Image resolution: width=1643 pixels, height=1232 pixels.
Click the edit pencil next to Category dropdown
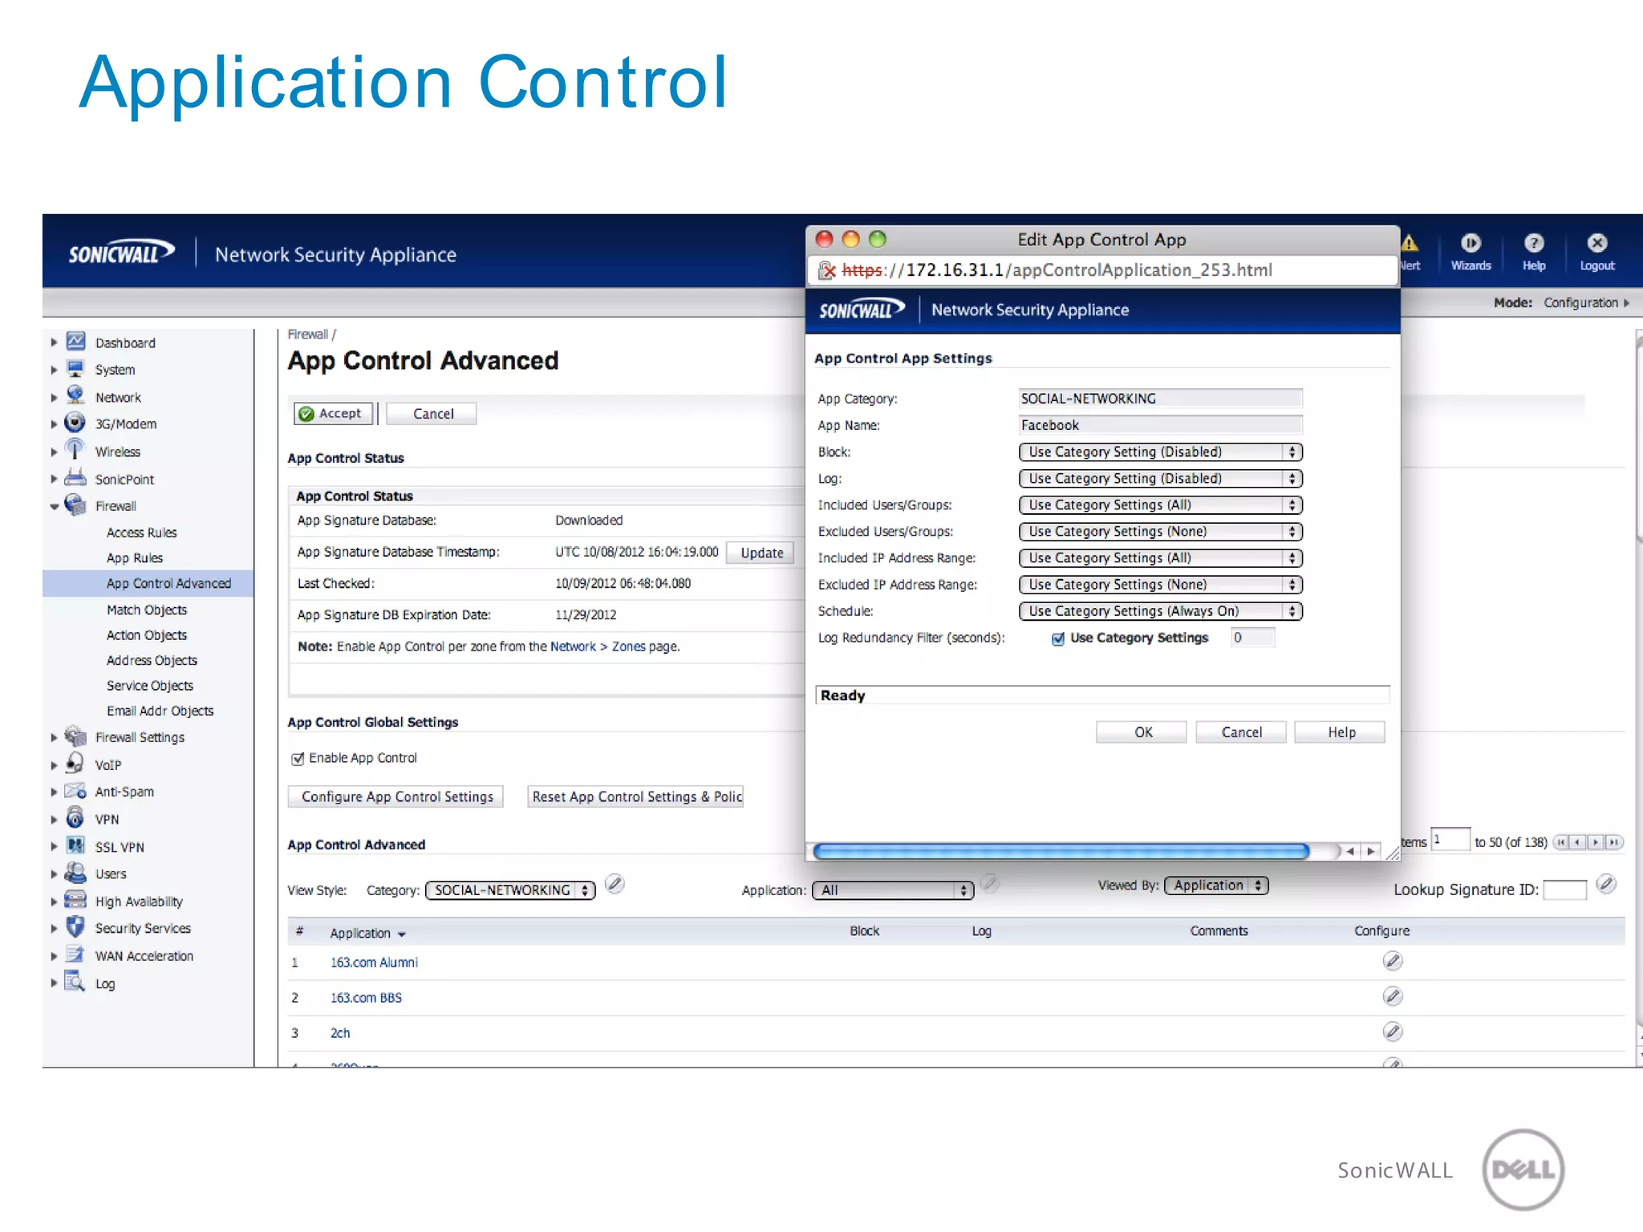[x=615, y=884]
